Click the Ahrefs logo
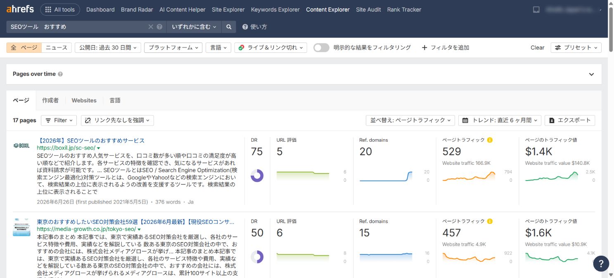This screenshot has height=278, width=614. click(20, 9)
